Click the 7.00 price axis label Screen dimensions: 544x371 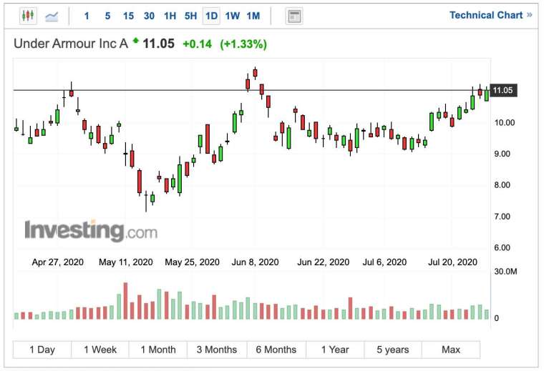click(x=502, y=217)
